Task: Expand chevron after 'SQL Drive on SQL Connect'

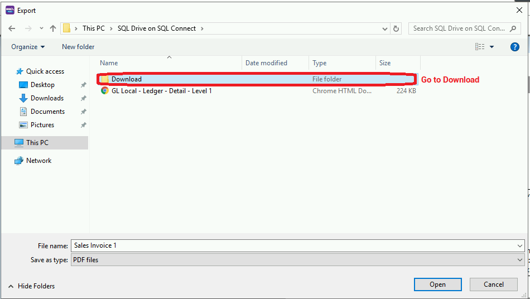Action: click(202, 28)
